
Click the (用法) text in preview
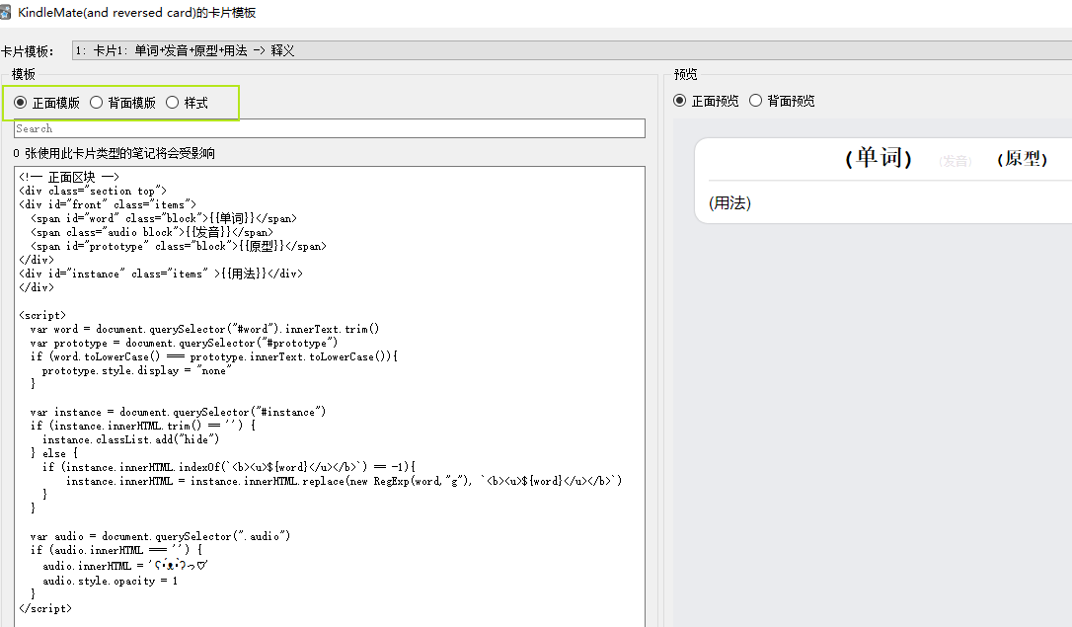click(729, 203)
